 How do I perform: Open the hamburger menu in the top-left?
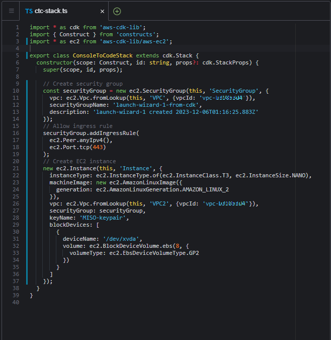pyautogui.click(x=11, y=11)
